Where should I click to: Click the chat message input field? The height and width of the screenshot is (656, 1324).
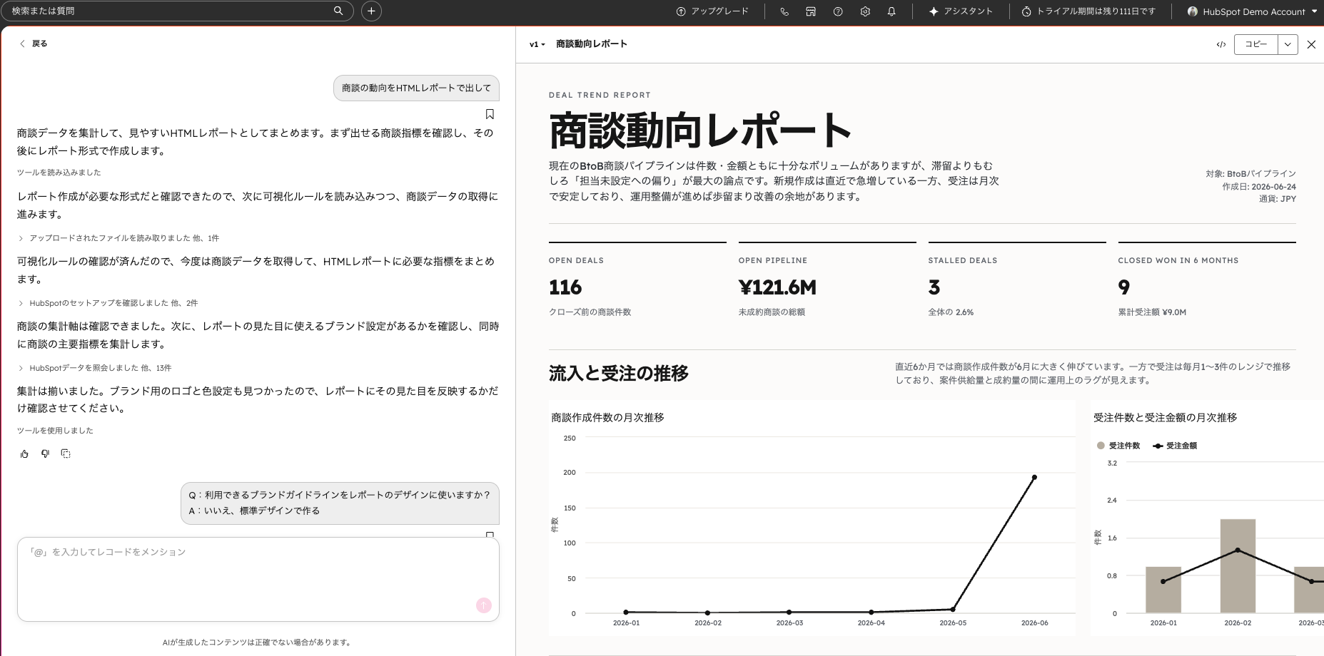(x=258, y=579)
